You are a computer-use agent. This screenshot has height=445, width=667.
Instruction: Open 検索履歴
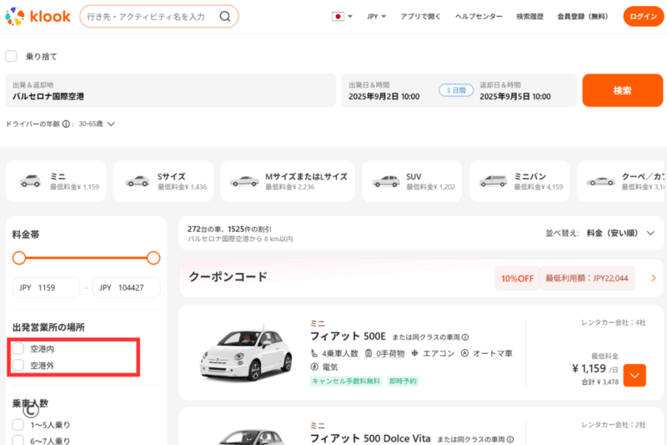[530, 17]
